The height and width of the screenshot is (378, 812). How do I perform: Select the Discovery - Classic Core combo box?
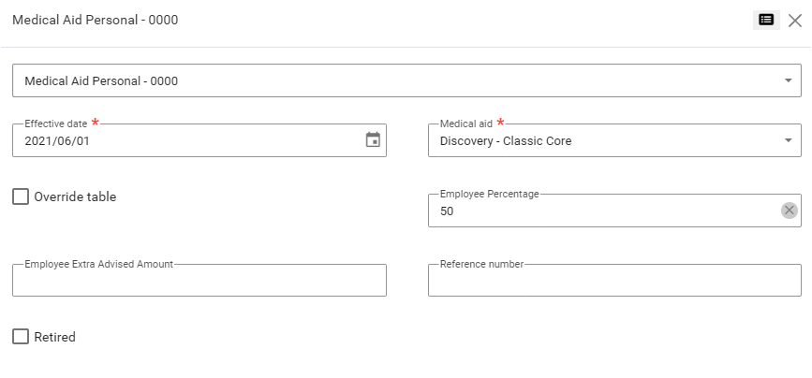(x=599, y=141)
